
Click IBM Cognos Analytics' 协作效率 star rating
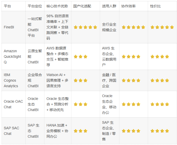pyautogui.click(x=131, y=80)
